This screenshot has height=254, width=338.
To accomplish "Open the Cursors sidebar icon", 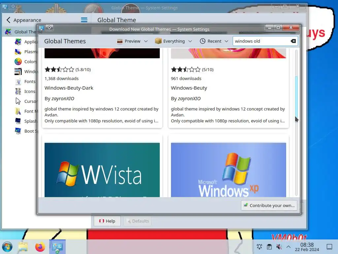I will pyautogui.click(x=18, y=101).
